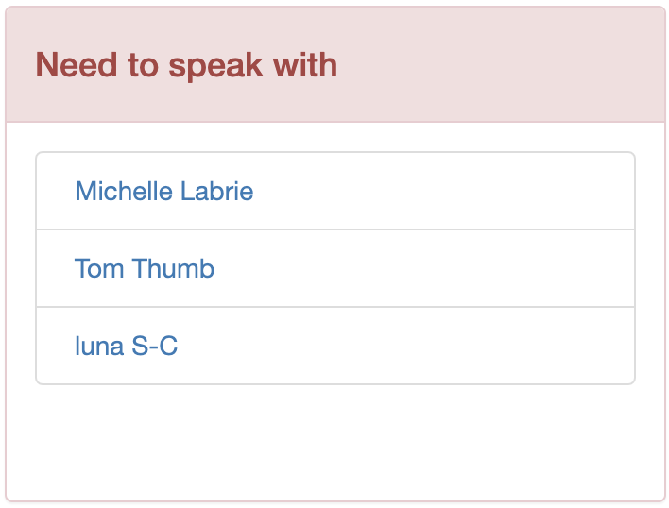669x508 pixels.
Task: Click the word "Labrie" in the list
Action: [x=216, y=192]
